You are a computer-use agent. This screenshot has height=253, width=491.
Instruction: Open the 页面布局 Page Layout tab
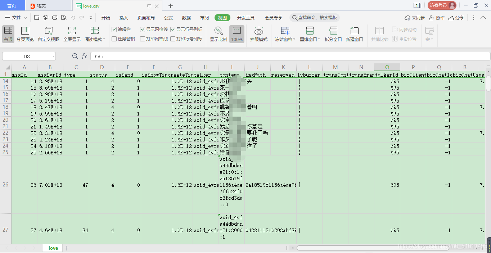146,18
